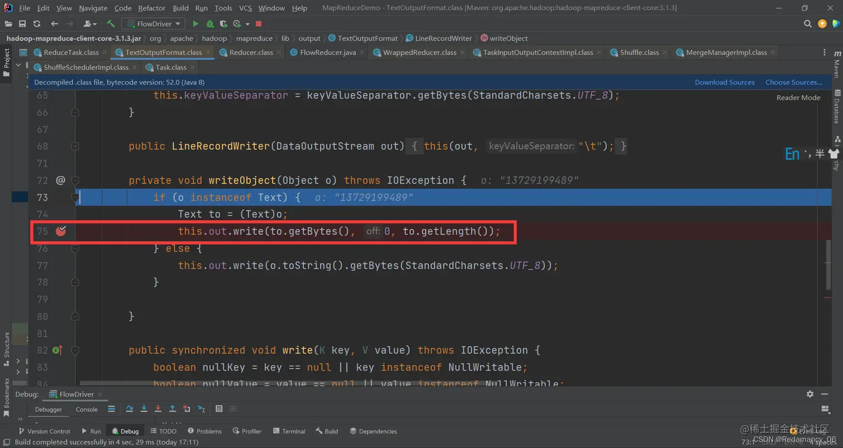The image size is (843, 448).
Task: Click the Step Into debugger icon
Action: click(x=144, y=409)
